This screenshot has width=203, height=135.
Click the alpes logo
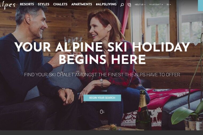point(7,5)
